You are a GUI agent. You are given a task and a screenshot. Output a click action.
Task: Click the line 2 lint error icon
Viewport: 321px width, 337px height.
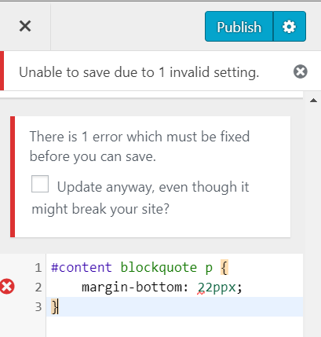pyautogui.click(x=7, y=287)
